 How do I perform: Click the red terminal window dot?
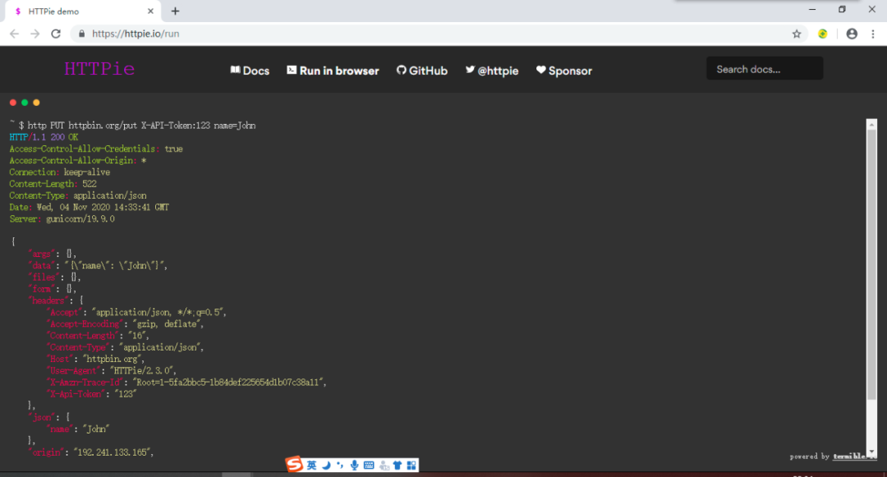13,103
